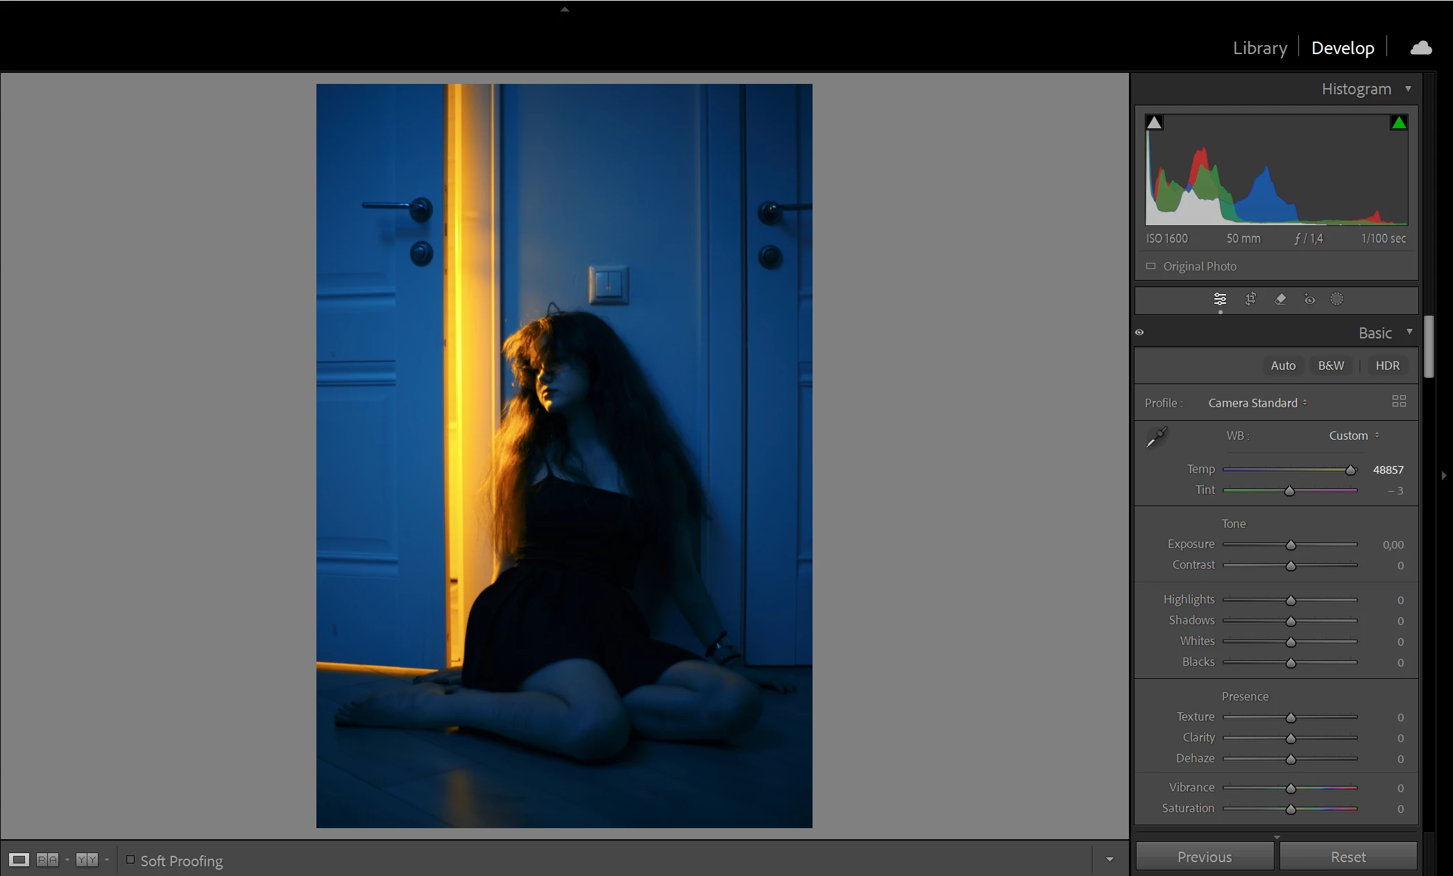Select the Edit sliders tool icon
The image size is (1453, 876).
(x=1220, y=299)
